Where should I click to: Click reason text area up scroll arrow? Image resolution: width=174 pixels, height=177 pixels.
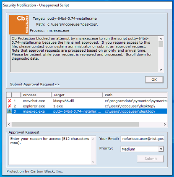93,139
